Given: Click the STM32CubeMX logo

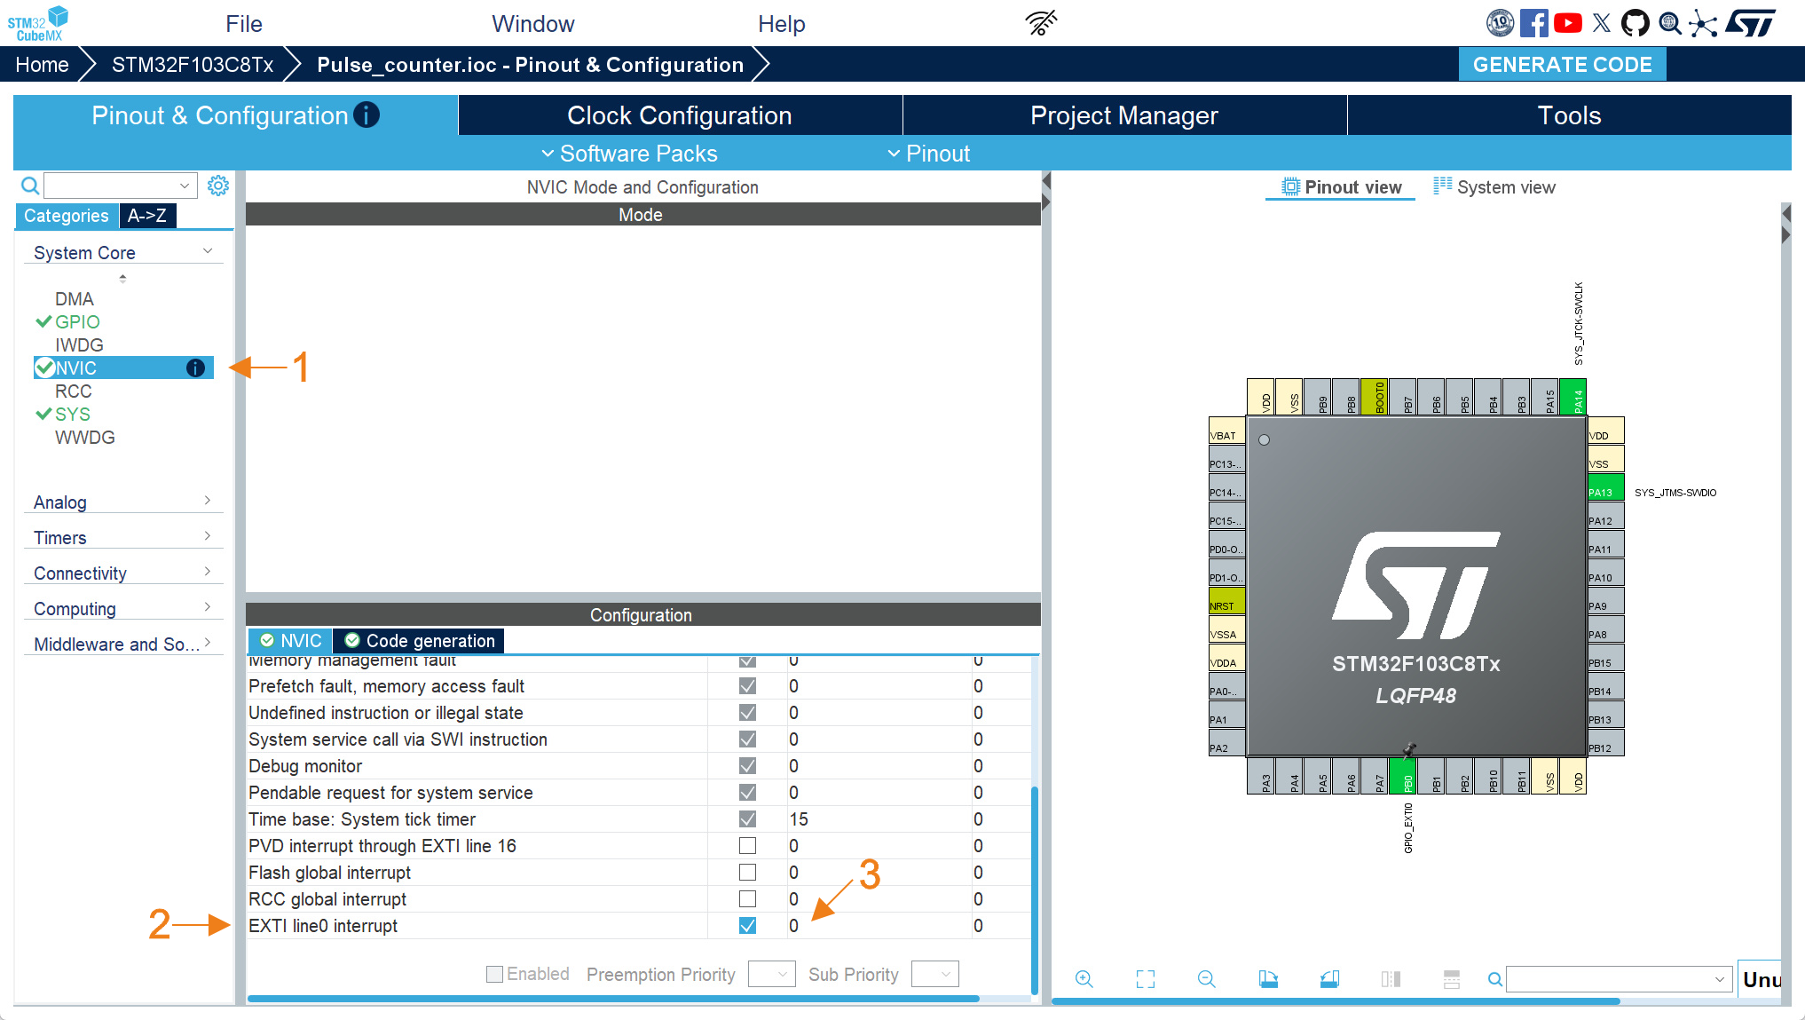Looking at the screenshot, I should click(38, 23).
